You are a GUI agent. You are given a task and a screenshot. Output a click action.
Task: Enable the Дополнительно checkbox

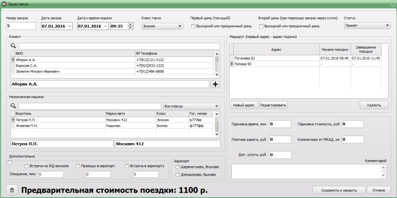10,162
